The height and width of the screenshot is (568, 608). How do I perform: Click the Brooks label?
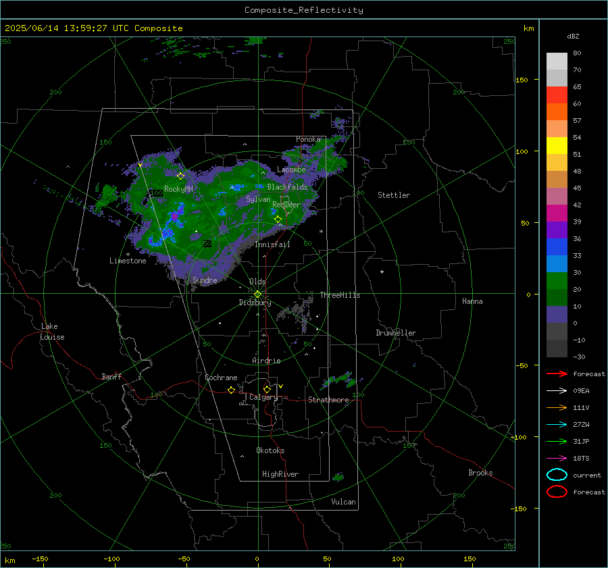[x=480, y=473]
